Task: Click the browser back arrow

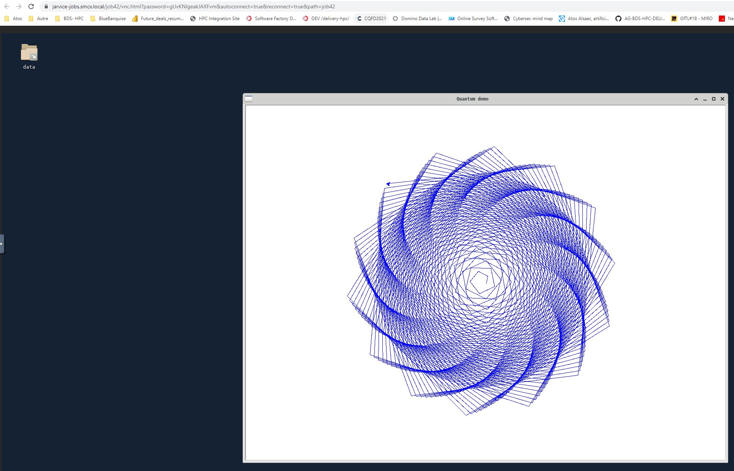Action: 7,6
